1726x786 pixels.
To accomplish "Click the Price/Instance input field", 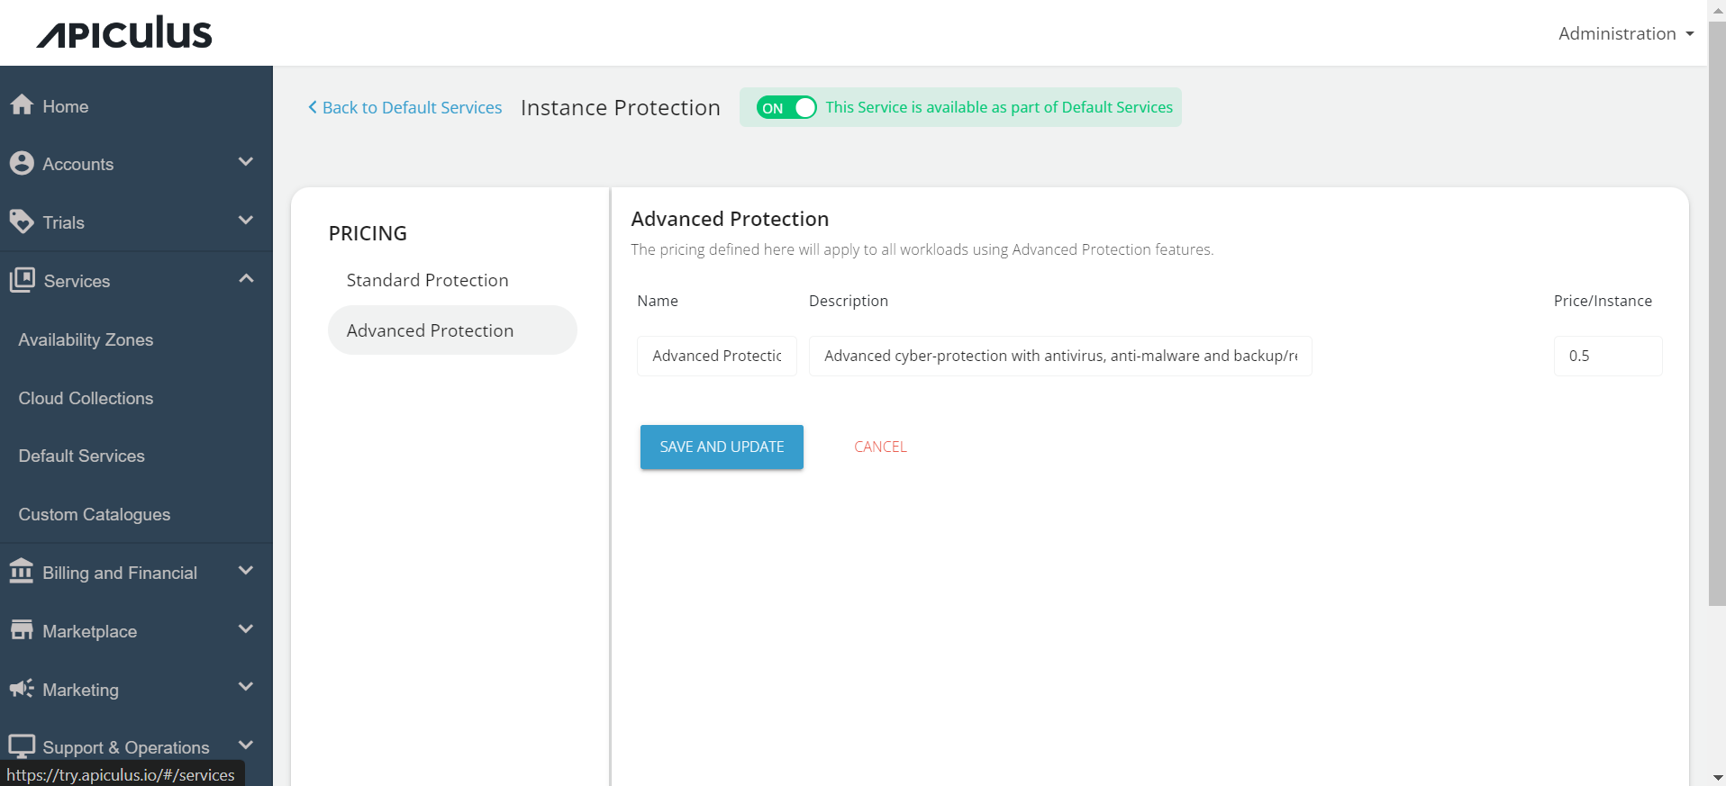I will pos(1607,356).
